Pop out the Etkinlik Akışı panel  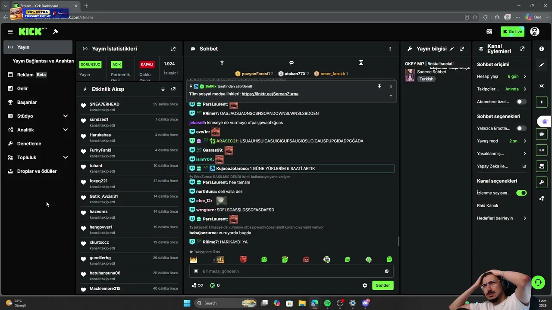point(173,89)
